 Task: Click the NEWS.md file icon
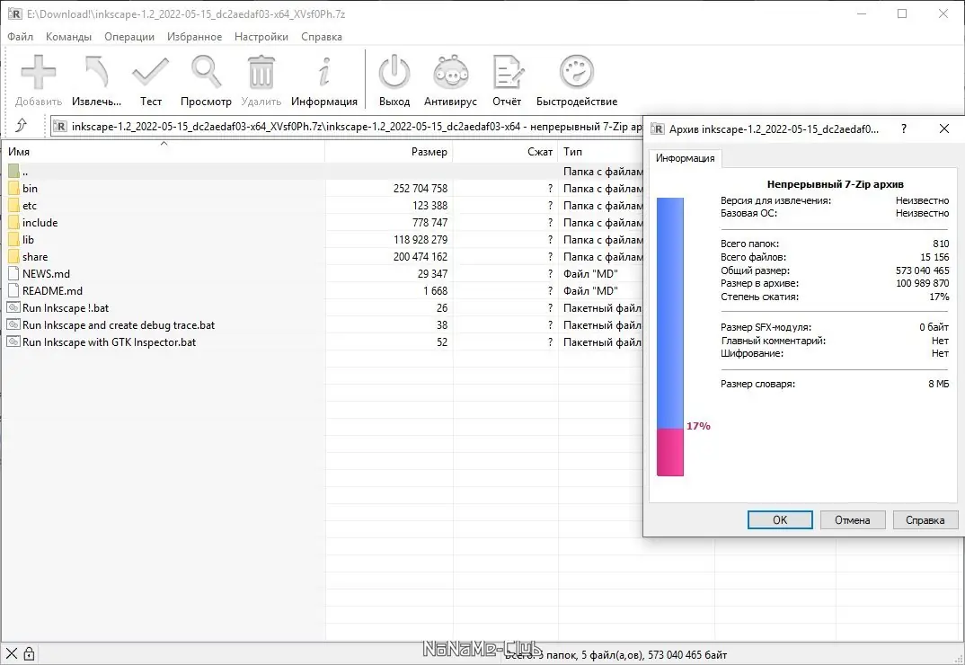[13, 274]
